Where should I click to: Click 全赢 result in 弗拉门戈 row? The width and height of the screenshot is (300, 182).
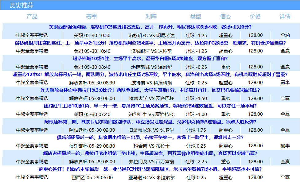[285, 161]
